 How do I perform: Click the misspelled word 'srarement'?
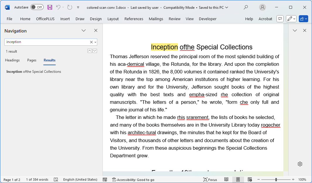[197, 117]
